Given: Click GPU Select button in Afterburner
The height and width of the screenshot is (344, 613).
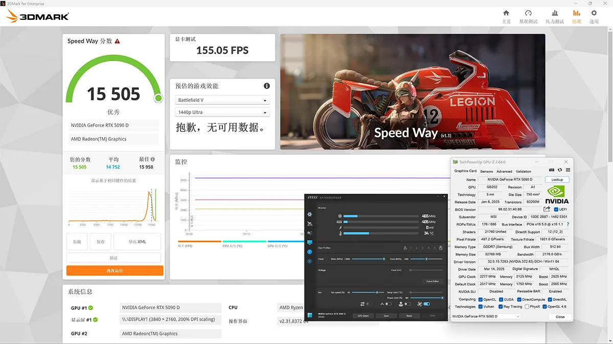Looking at the screenshot, I should coord(363,316).
